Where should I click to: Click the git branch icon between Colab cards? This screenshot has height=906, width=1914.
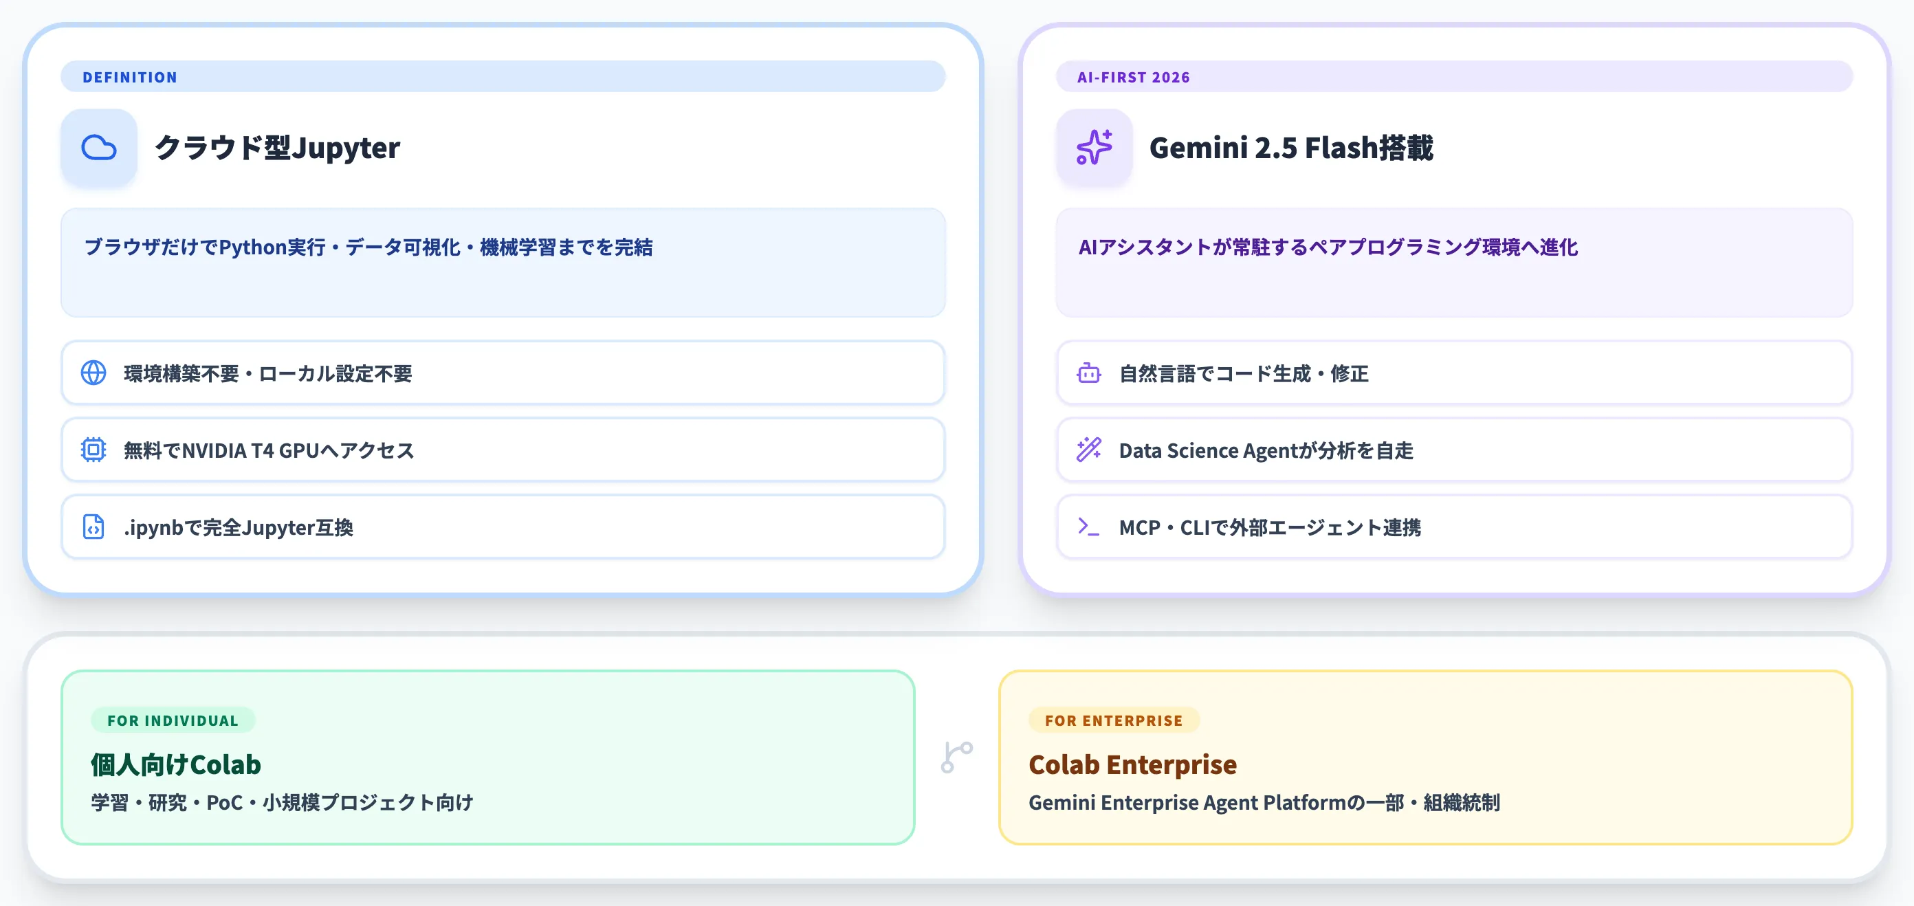[957, 758]
